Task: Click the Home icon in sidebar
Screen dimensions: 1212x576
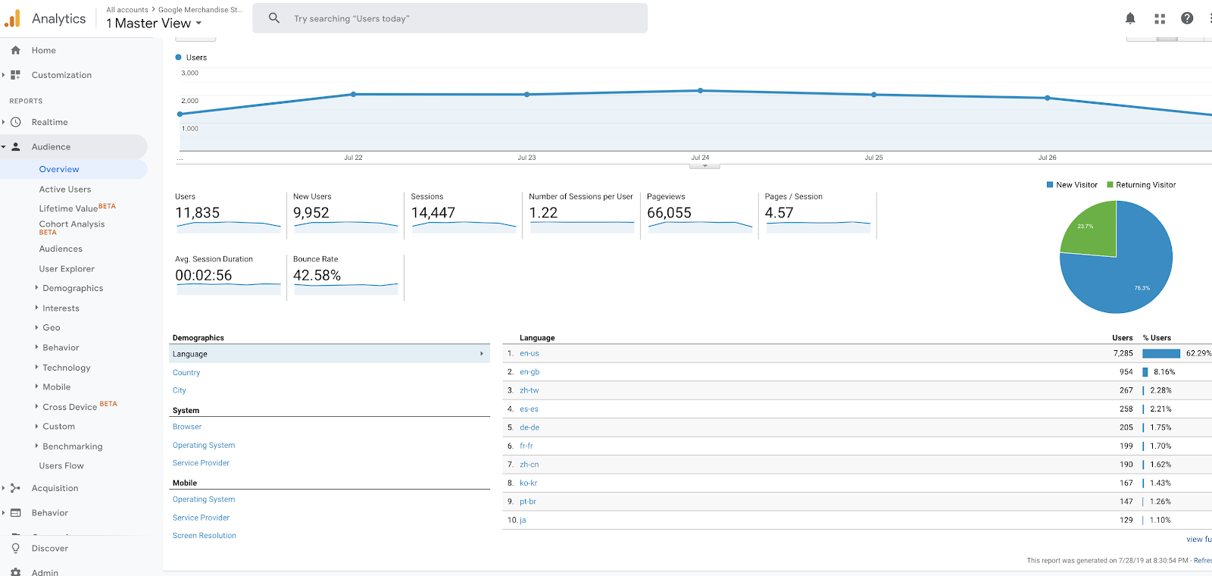Action: 15,50
